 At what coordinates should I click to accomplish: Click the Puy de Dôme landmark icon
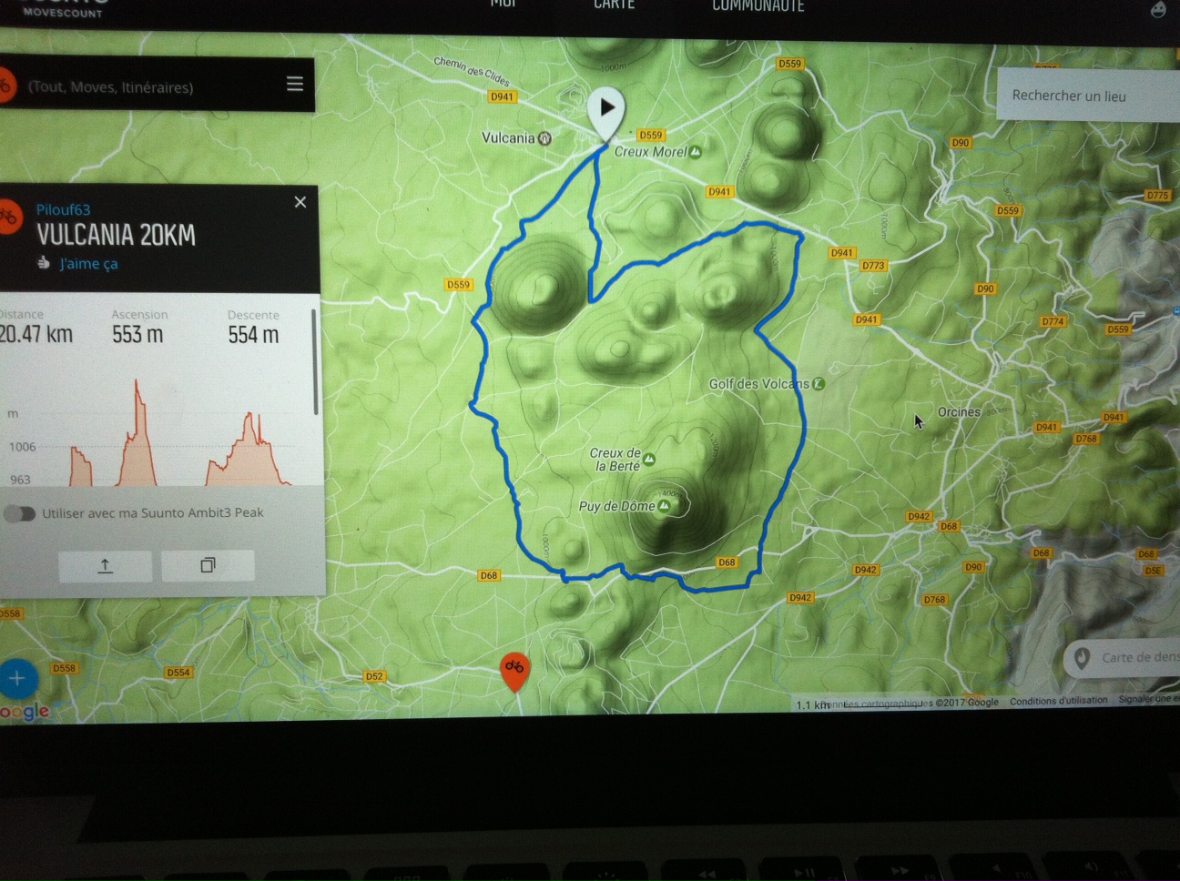665,506
